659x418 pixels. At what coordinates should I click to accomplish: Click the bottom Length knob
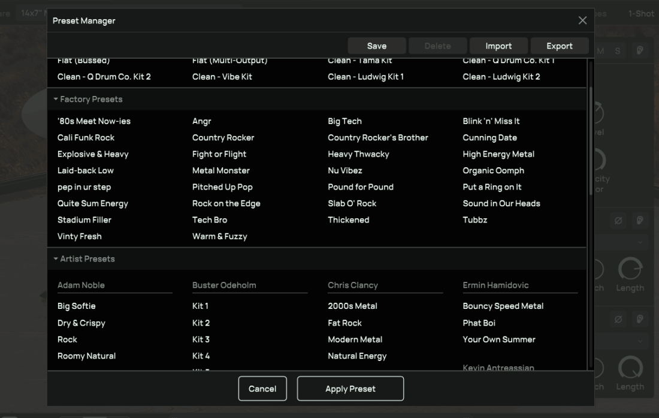coord(630,367)
